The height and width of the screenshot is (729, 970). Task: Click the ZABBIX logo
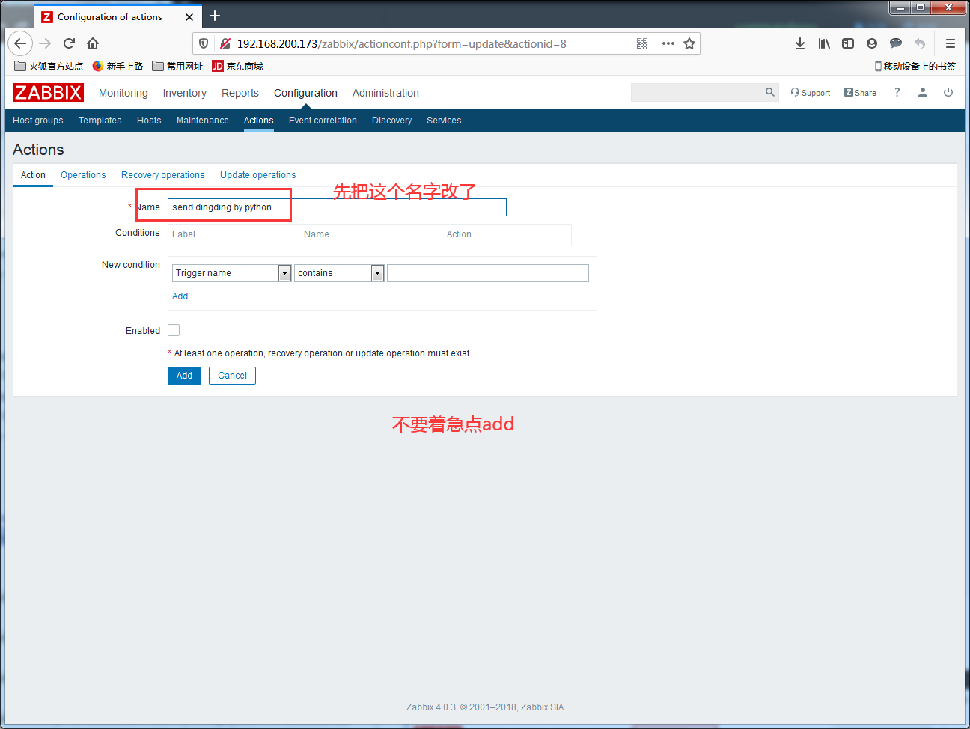coord(48,92)
